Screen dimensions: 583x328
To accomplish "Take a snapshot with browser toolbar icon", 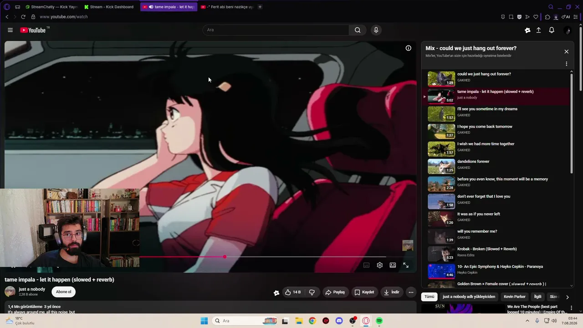I will pos(511,17).
